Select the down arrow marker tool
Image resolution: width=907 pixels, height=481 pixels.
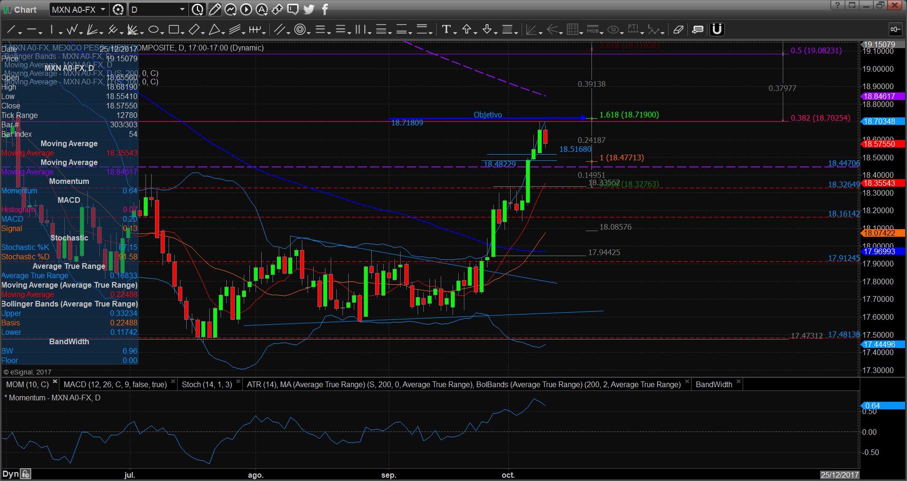click(487, 30)
